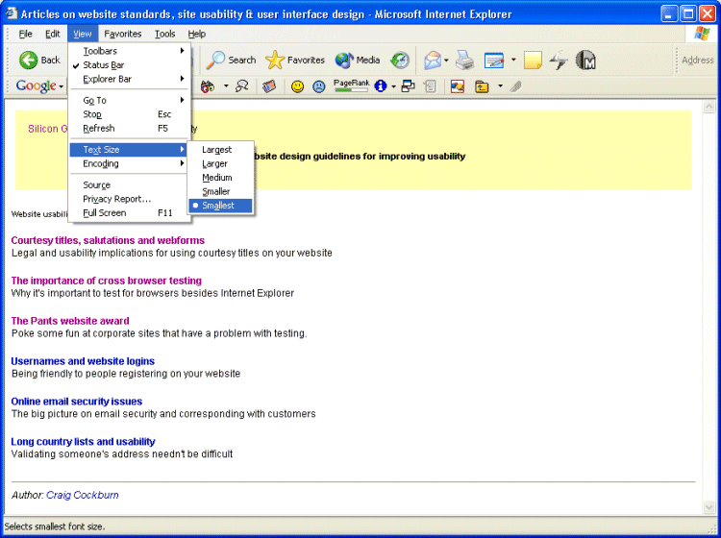721x538 pixels.
Task: Open Long country lists and usability link
Action: point(83,442)
